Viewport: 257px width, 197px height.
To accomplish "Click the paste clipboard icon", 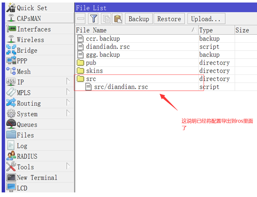I will [117, 19].
